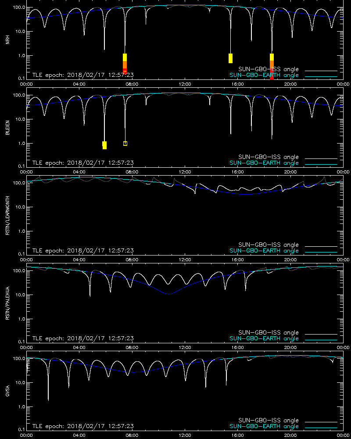351x439 pixels.
Task: Click the cyan legend line sample in OVSA panel
Action: click(321, 428)
